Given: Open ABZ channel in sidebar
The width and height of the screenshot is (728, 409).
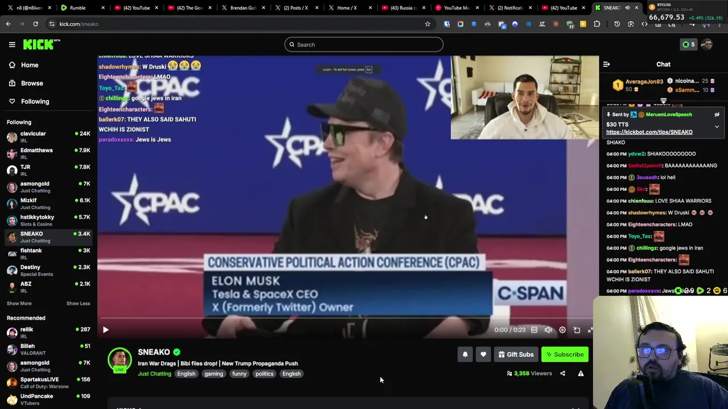Looking at the screenshot, I should [x=48, y=287].
